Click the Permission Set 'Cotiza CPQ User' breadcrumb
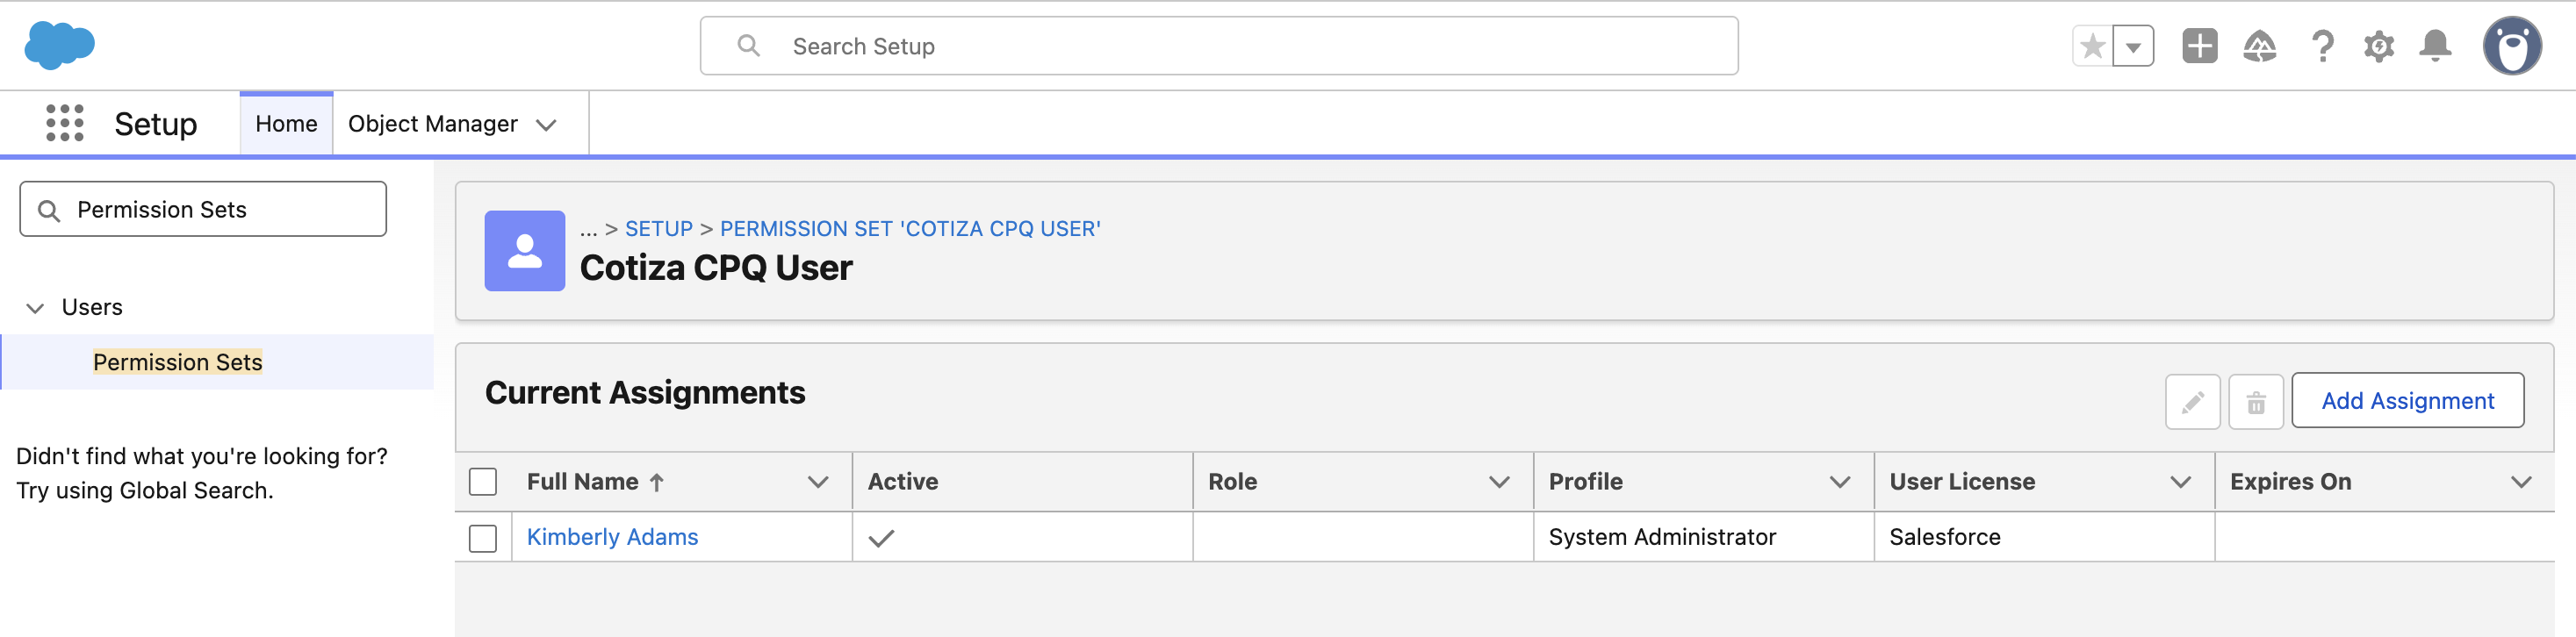This screenshot has height=637, width=2576. (x=910, y=229)
